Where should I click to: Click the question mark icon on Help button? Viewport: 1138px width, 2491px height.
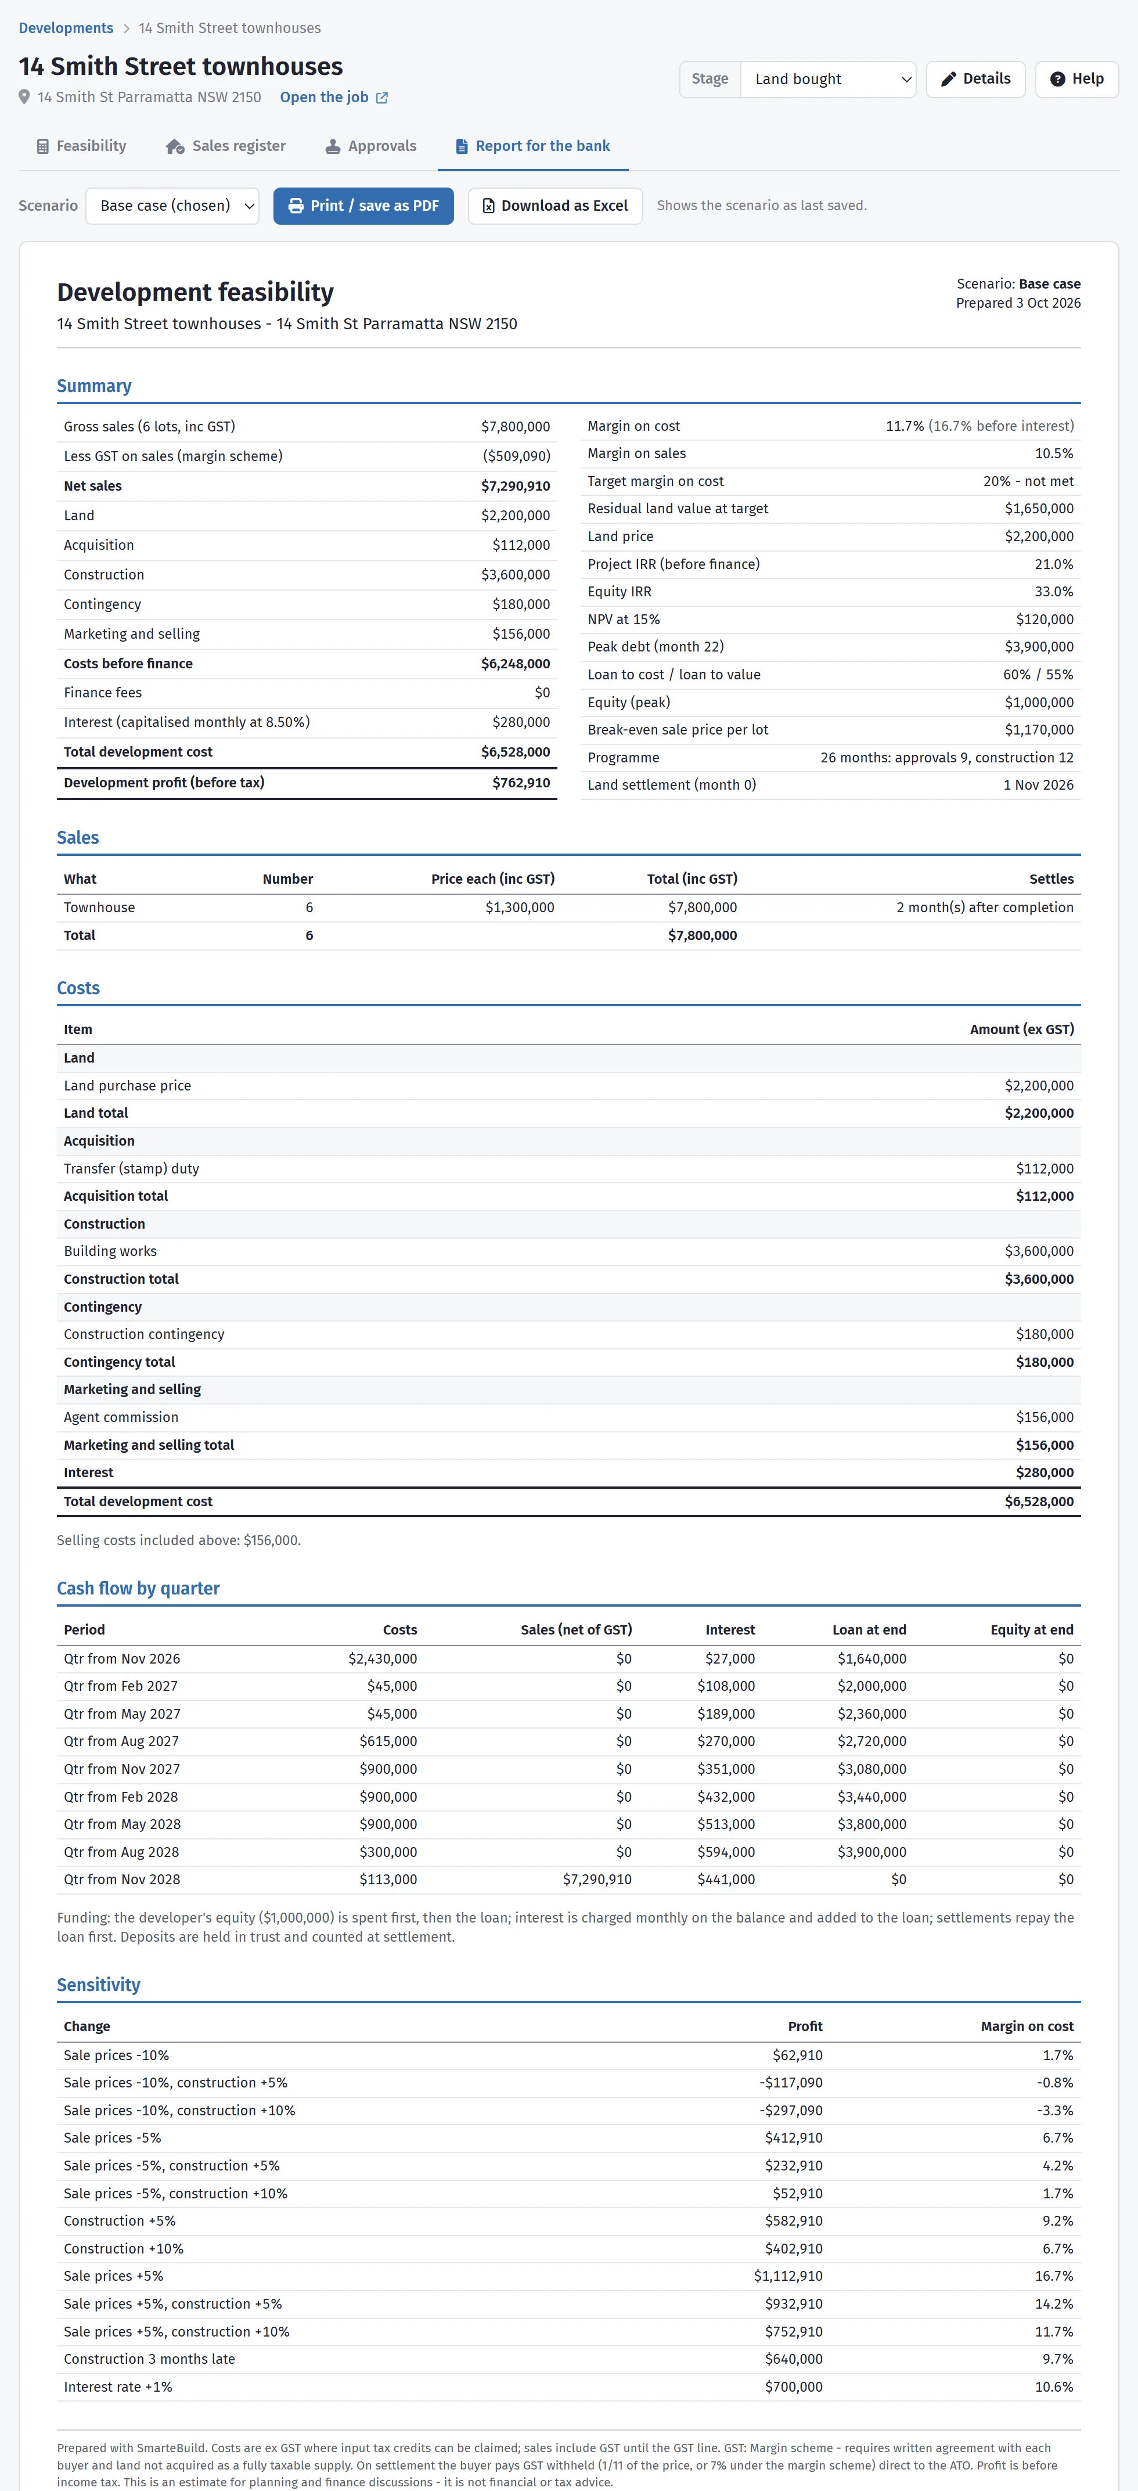pos(1058,80)
